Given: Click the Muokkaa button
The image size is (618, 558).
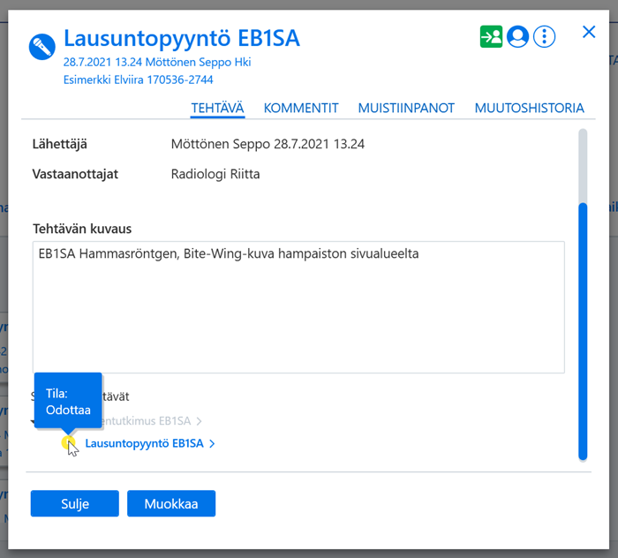Looking at the screenshot, I should point(171,503).
